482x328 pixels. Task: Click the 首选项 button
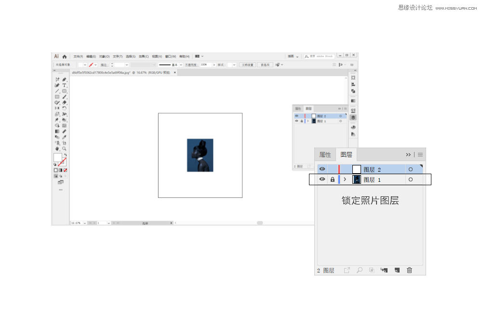264,65
